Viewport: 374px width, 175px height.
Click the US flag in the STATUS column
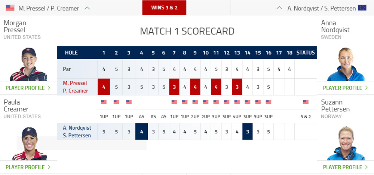coord(306,102)
